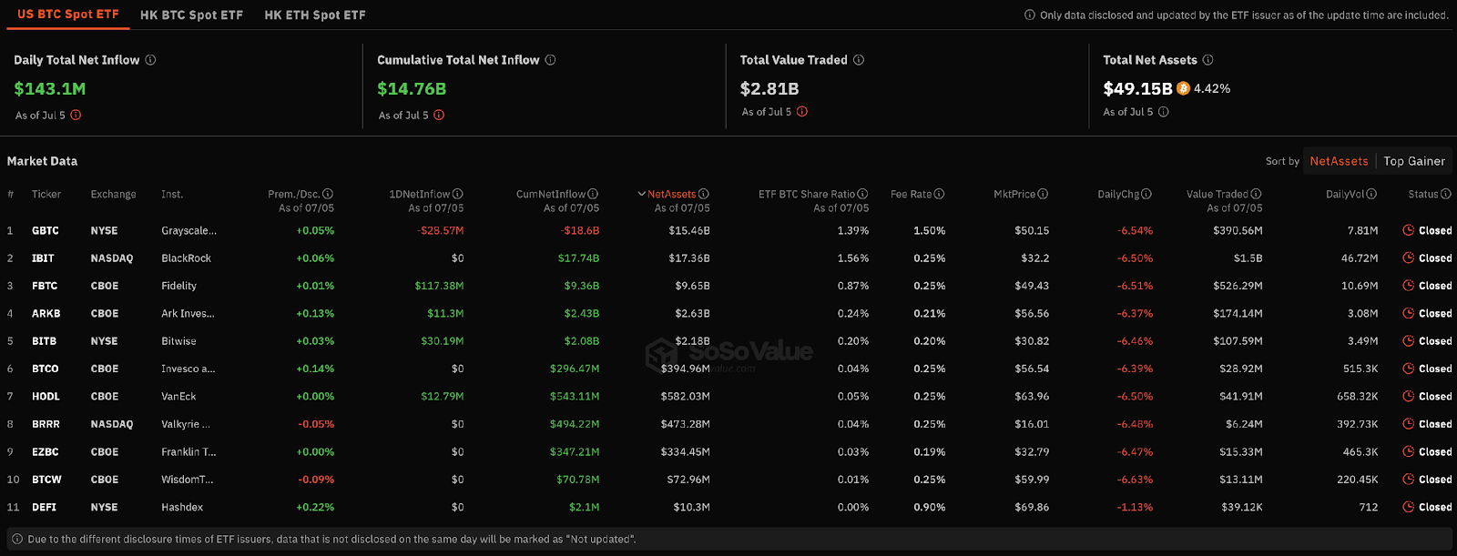Image resolution: width=1457 pixels, height=556 pixels.
Task: Click info icon on DailyChg header
Action: [x=1146, y=194]
